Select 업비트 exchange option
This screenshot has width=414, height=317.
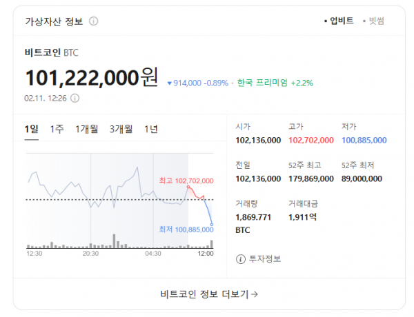339,21
